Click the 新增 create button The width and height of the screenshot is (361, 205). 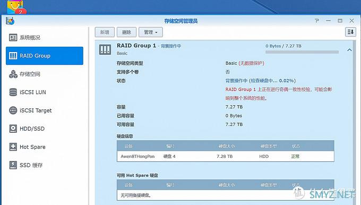[x=105, y=32]
